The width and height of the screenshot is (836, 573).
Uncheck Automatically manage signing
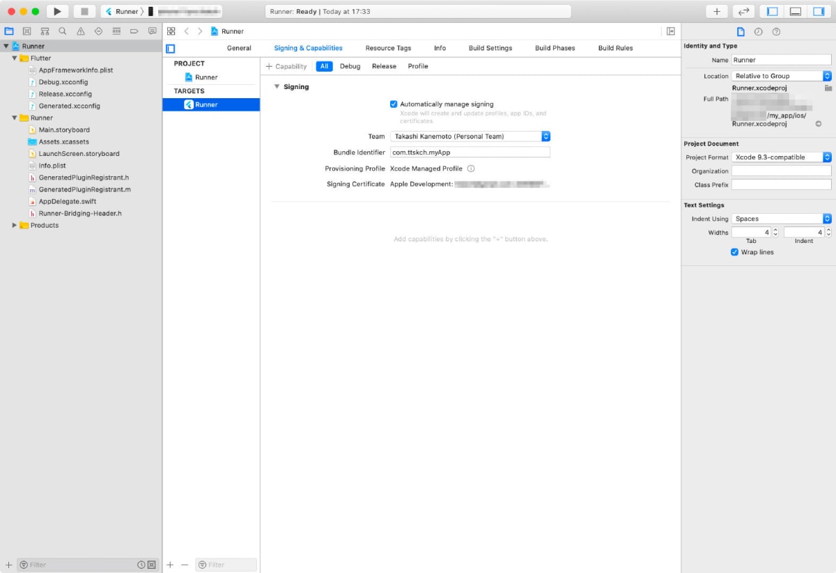coord(394,104)
